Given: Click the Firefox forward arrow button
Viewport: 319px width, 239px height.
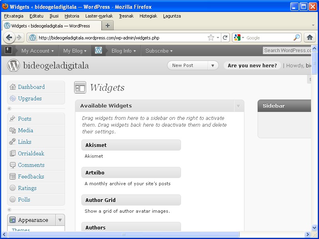Looking at the screenshot, I should pyautogui.click(x=19, y=37).
